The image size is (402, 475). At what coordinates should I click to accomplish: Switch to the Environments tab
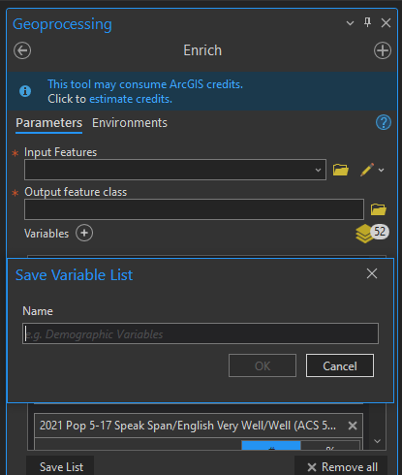(130, 123)
